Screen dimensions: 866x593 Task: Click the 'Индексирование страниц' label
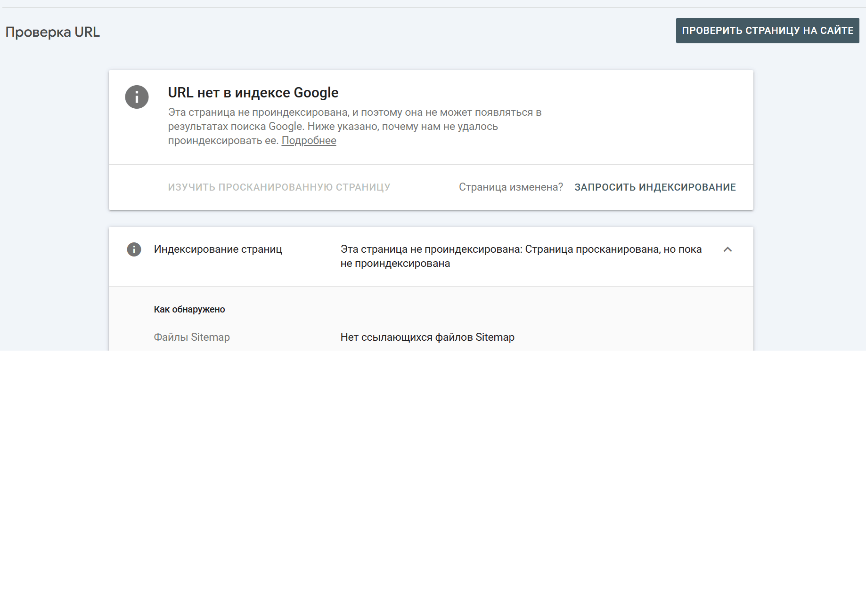218,249
